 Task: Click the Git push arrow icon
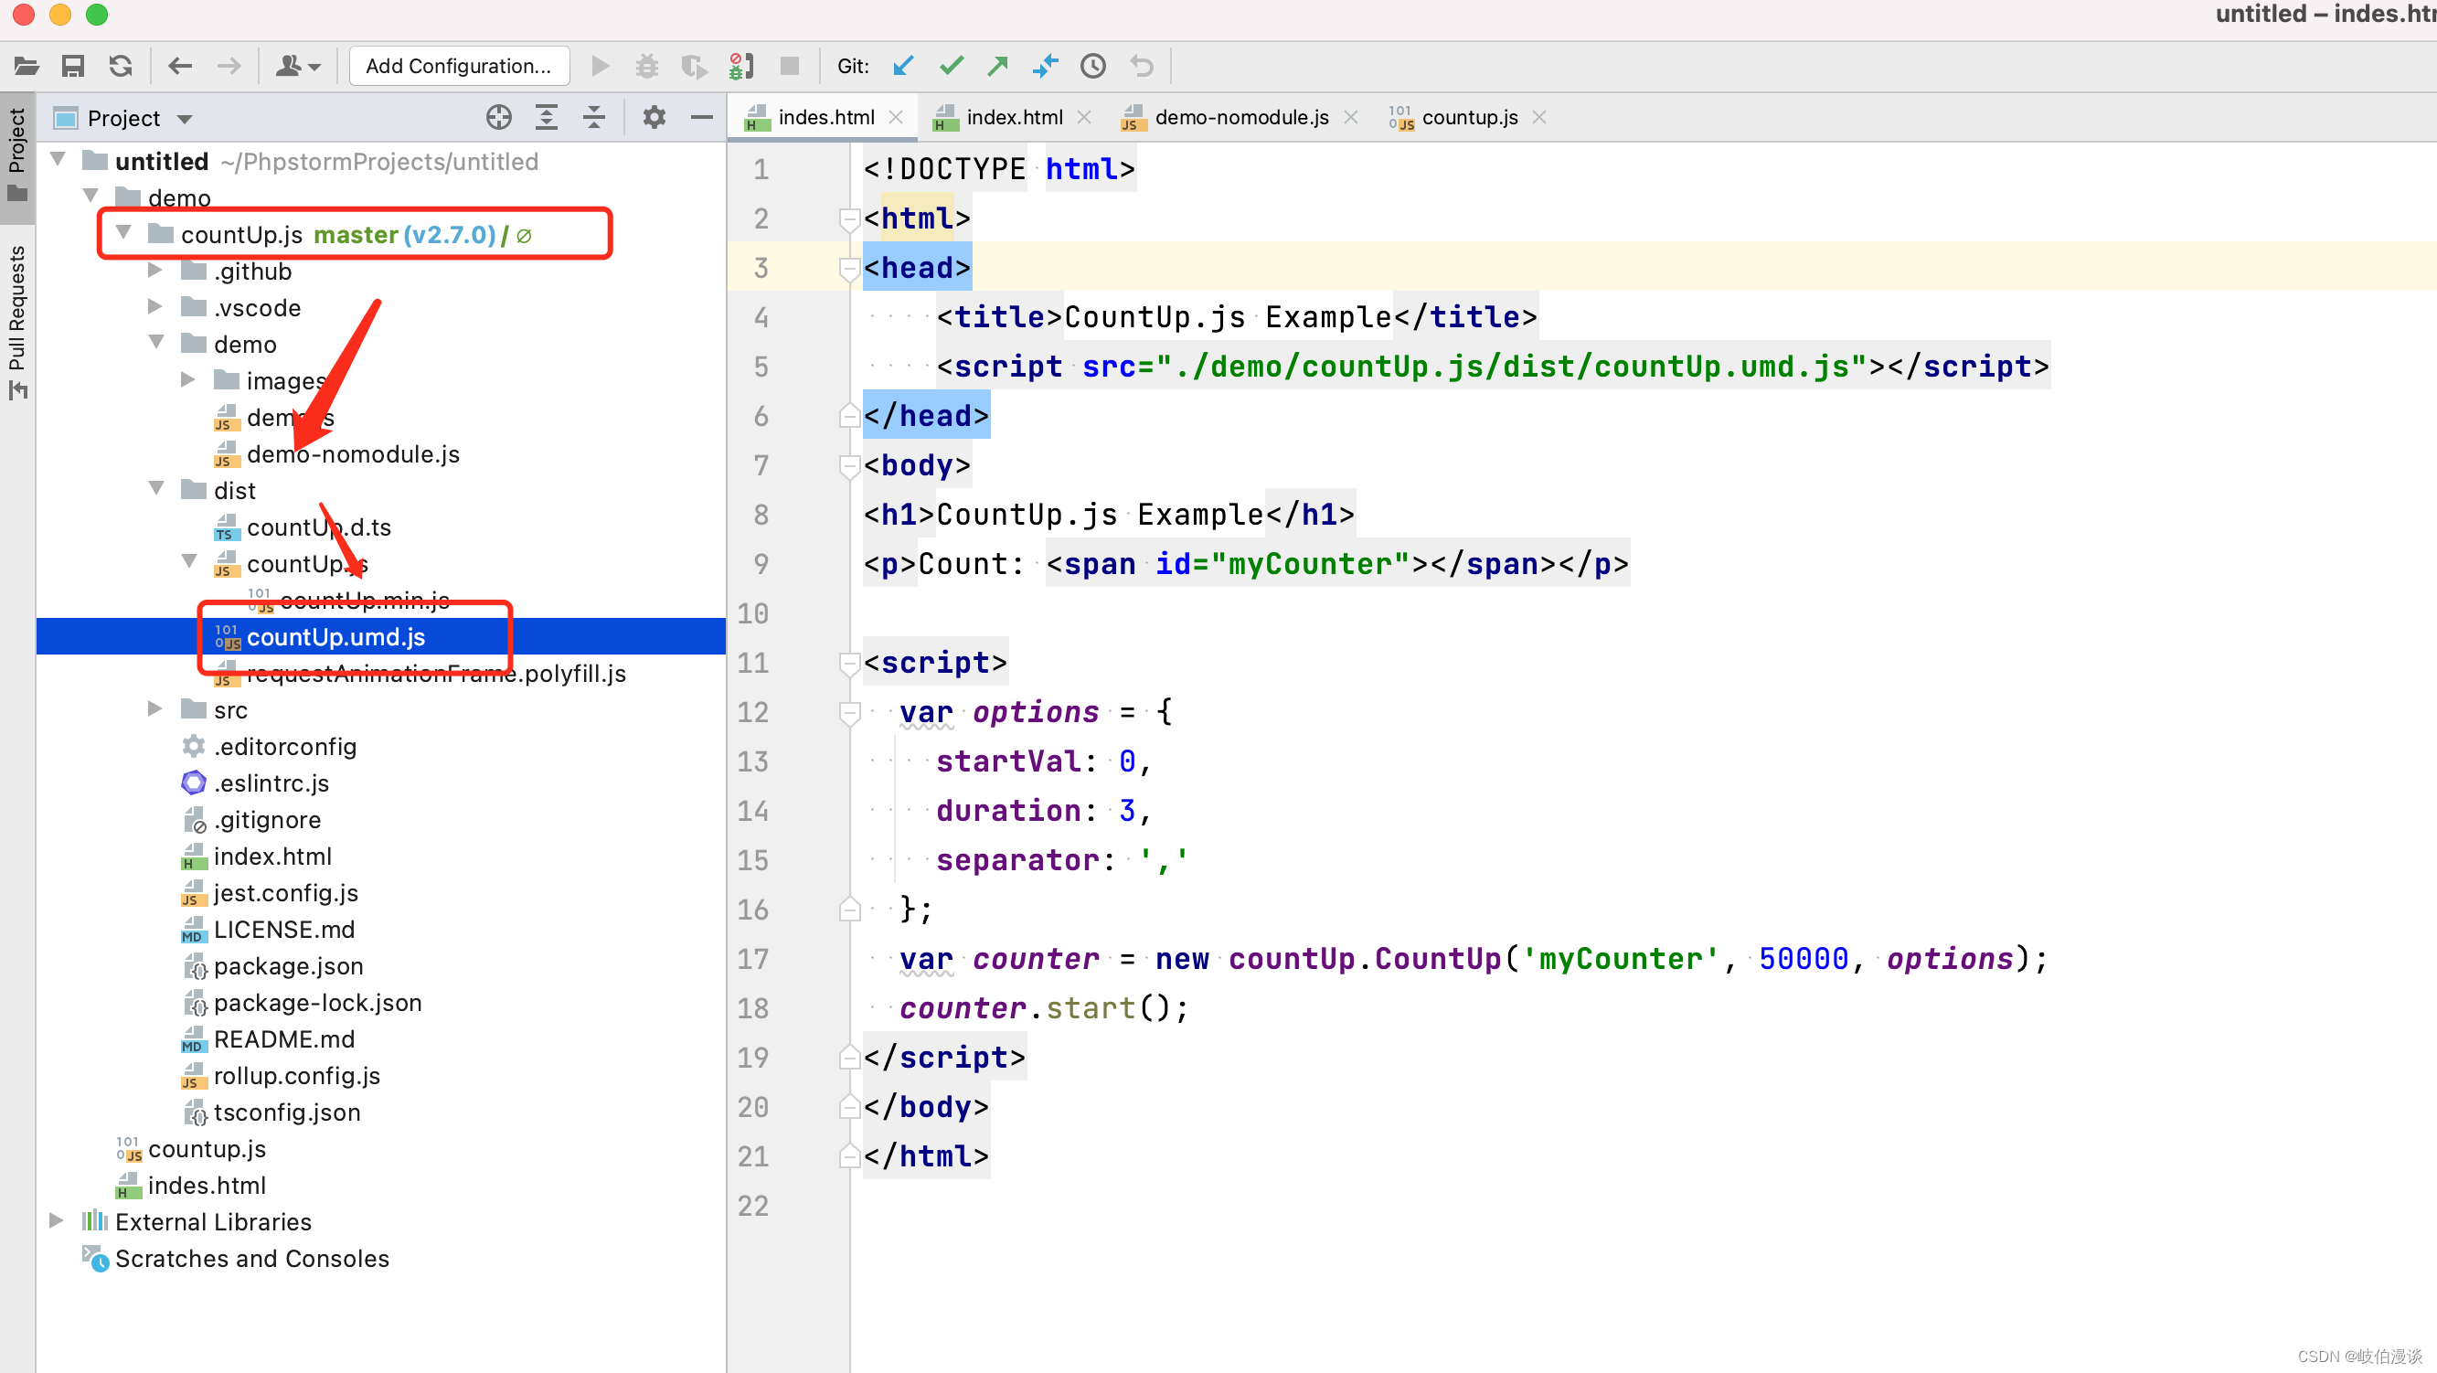[x=997, y=66]
